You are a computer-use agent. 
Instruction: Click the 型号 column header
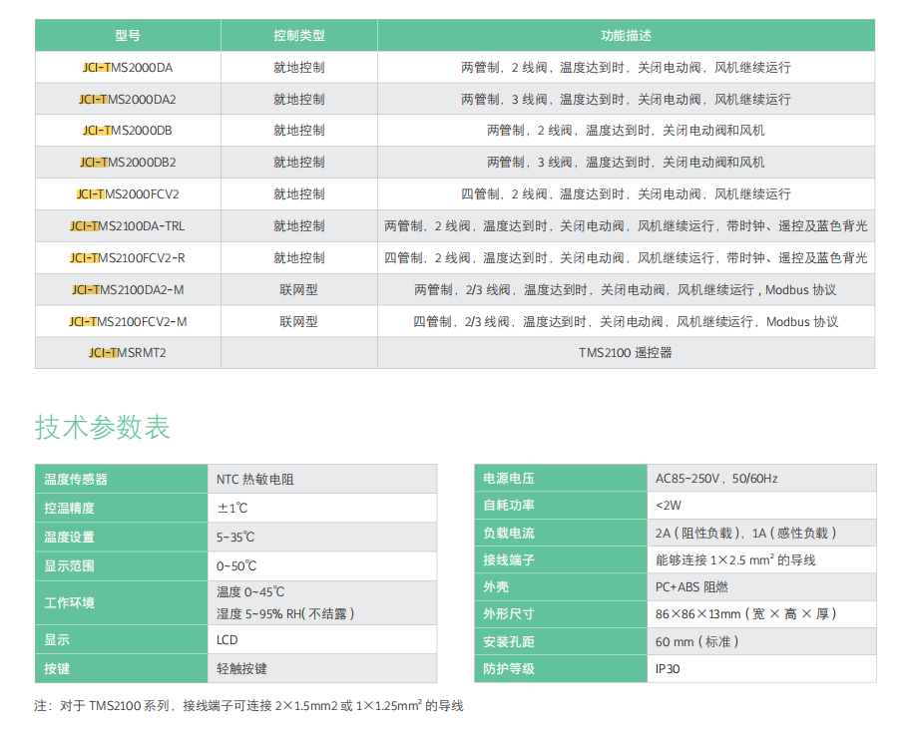(128, 35)
